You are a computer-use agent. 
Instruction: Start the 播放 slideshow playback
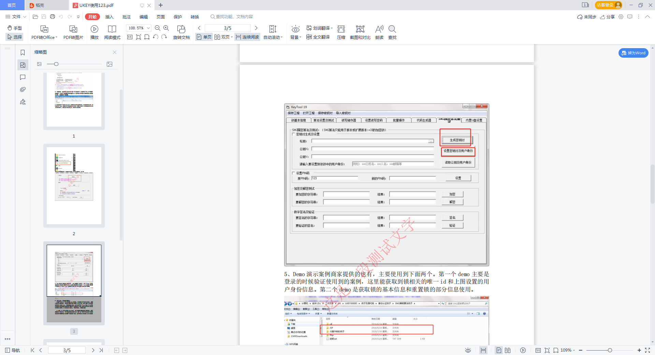click(x=94, y=32)
